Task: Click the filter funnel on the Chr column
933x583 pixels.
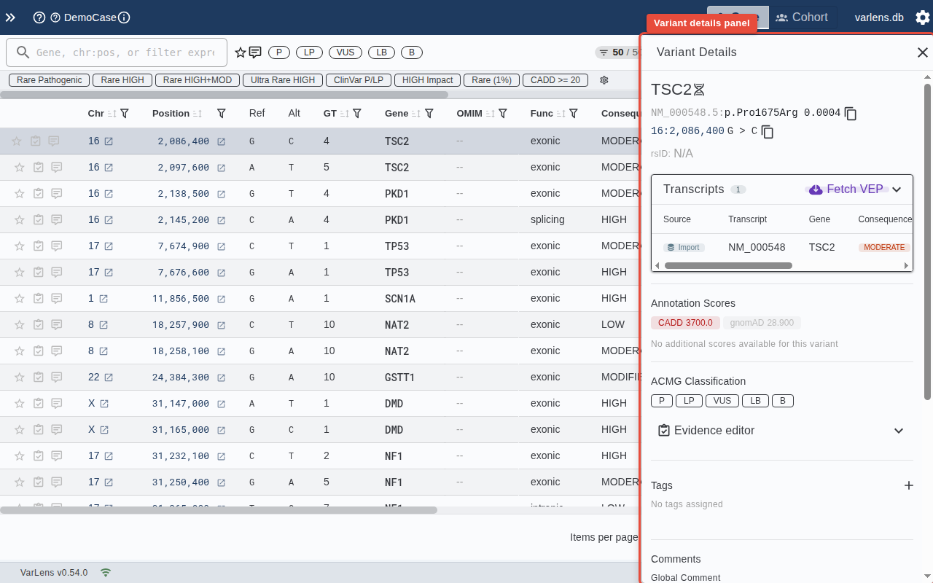Action: 124,113
